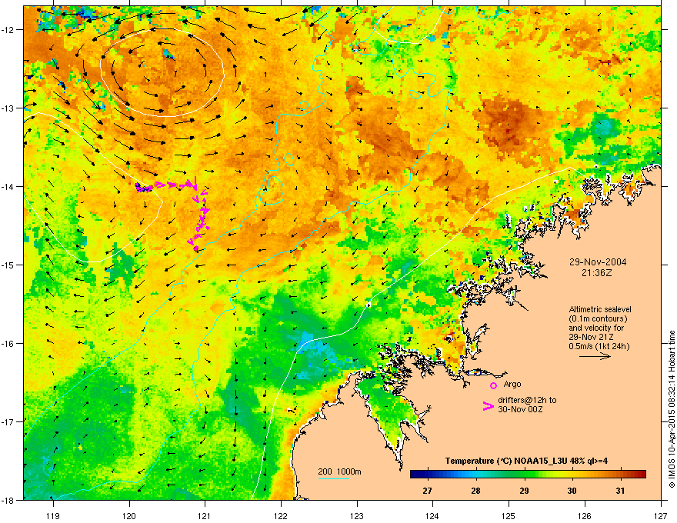
Task: Click color bar tick label 28
Action: point(475,491)
